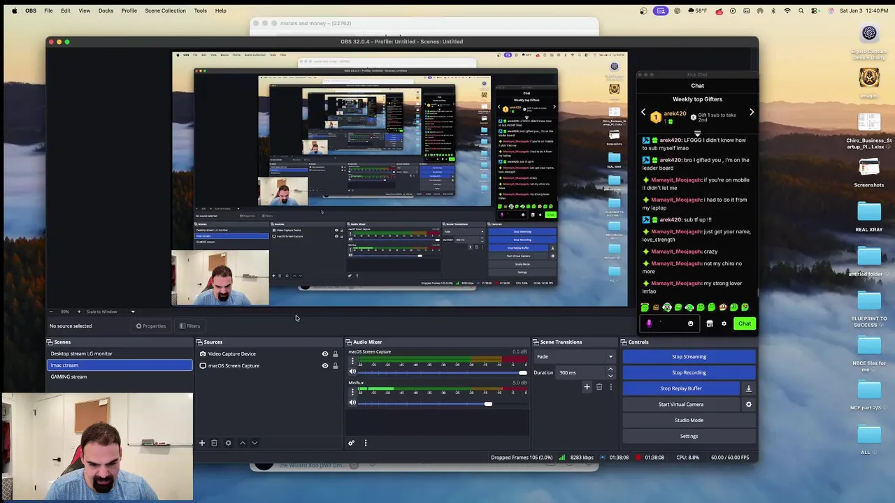Open source Filters button
This screenshot has height=503, width=895.
(189, 326)
